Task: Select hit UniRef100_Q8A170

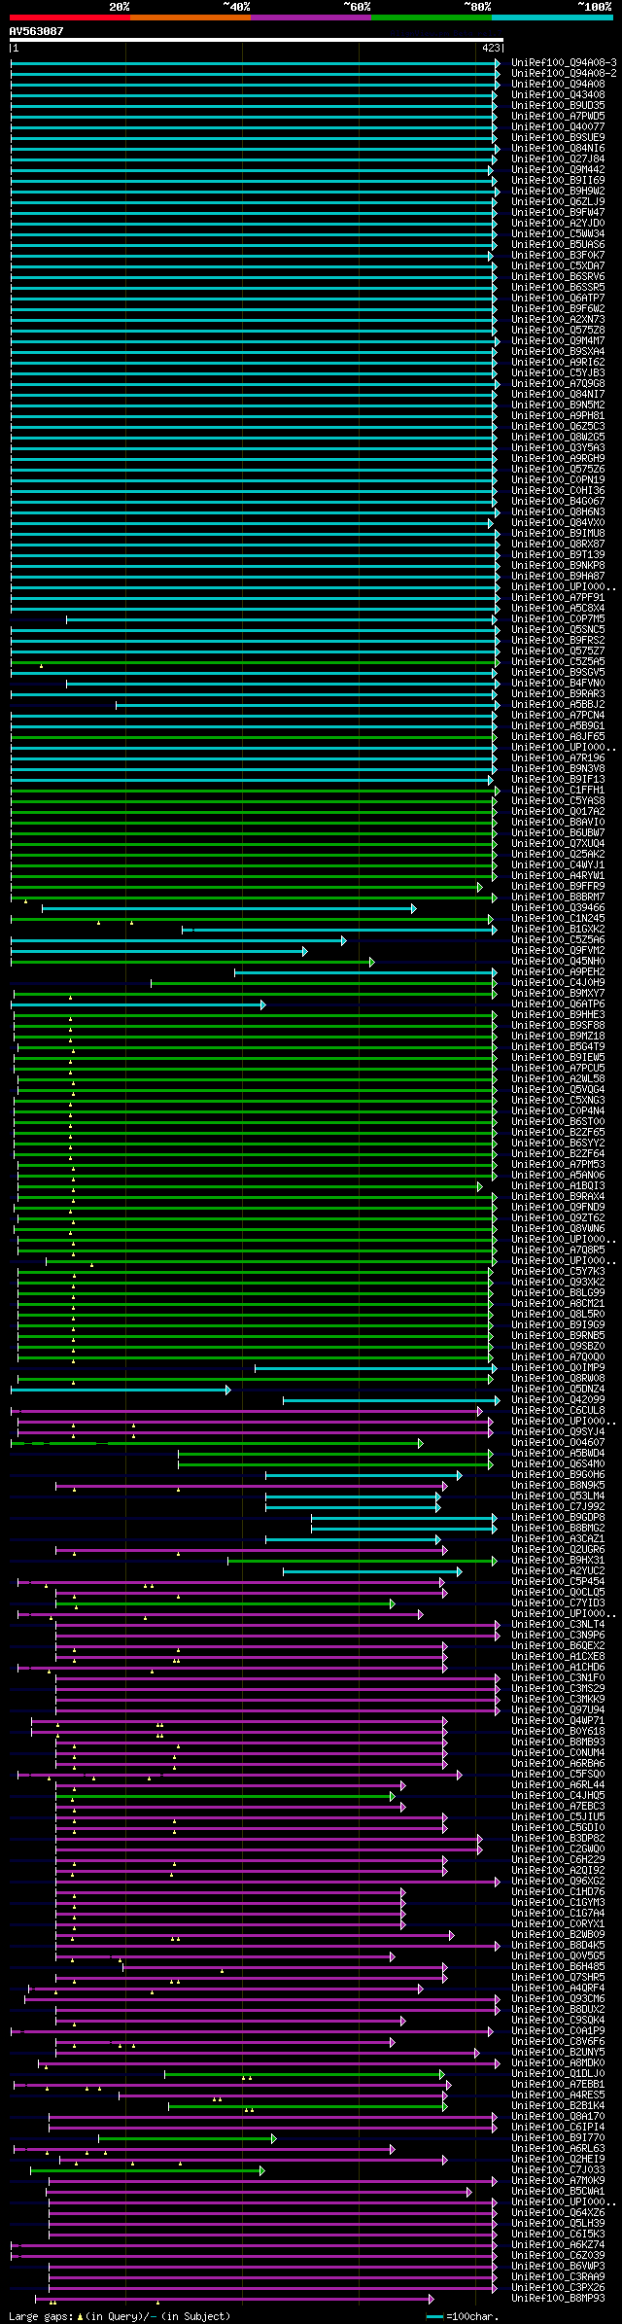Action: click(558, 2117)
